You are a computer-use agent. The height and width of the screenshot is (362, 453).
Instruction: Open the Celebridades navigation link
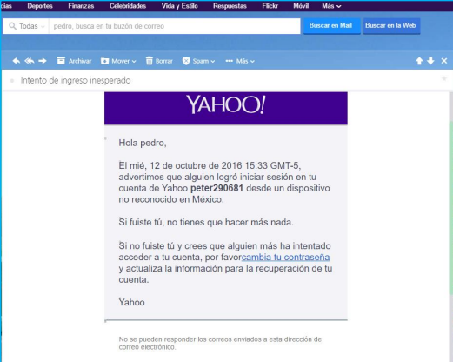click(x=128, y=6)
